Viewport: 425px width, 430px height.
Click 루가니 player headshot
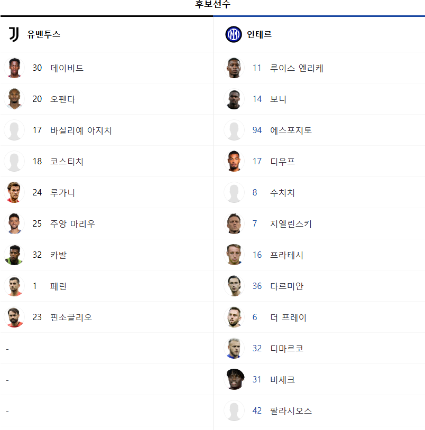coord(14,192)
